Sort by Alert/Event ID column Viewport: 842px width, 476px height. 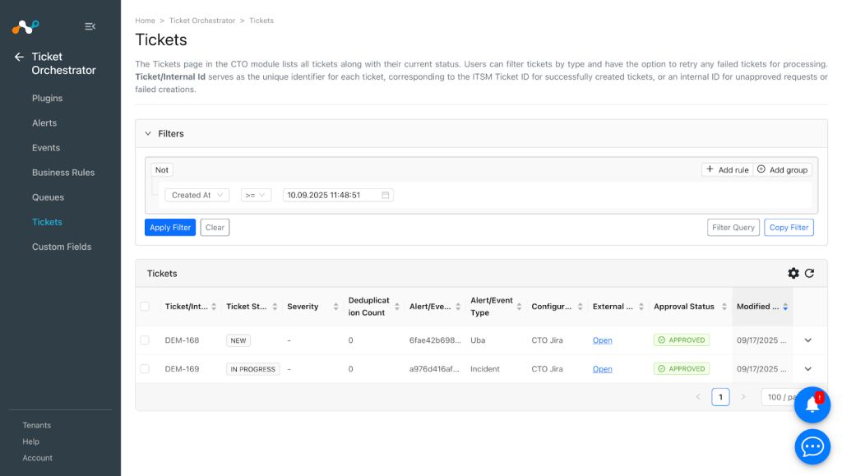pos(458,307)
